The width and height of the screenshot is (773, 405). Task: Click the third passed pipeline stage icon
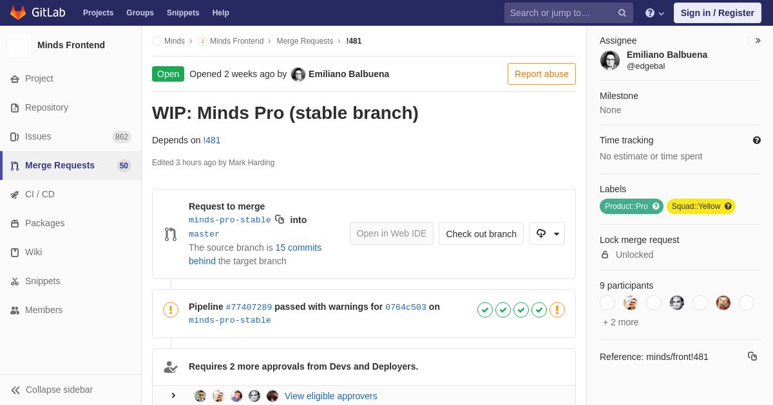point(521,310)
